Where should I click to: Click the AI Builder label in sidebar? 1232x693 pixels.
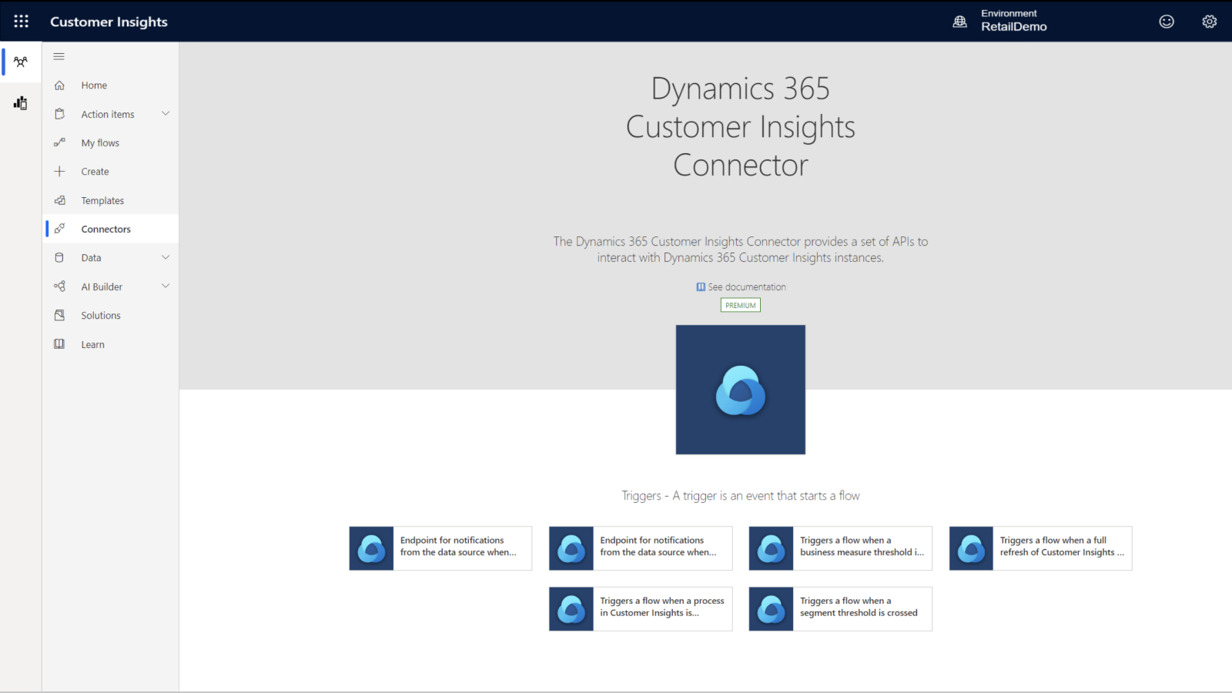(102, 286)
